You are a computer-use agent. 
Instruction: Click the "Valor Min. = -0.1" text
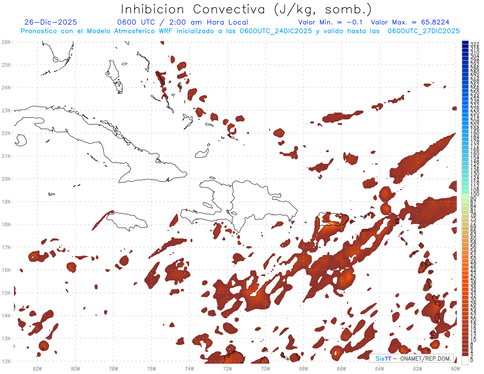click(331, 22)
